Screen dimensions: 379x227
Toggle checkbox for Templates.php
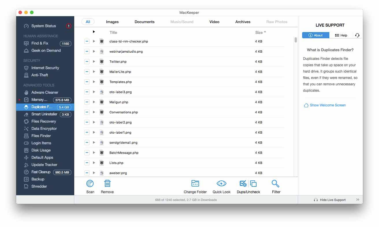pyautogui.click(x=87, y=82)
